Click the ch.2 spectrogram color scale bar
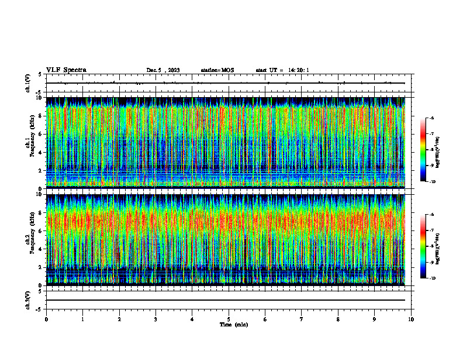This screenshot has height=358, width=463. click(423, 246)
